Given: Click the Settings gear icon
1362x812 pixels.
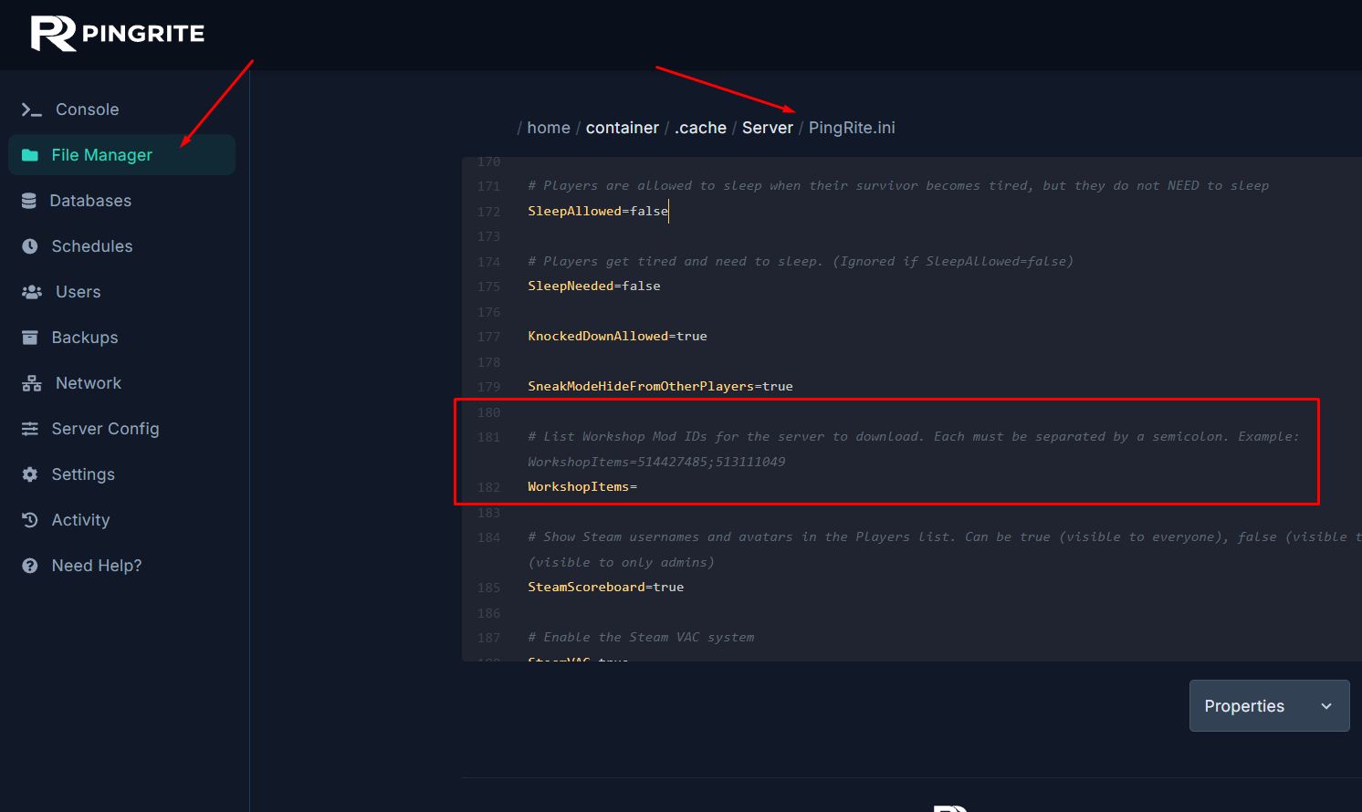Looking at the screenshot, I should coord(30,474).
